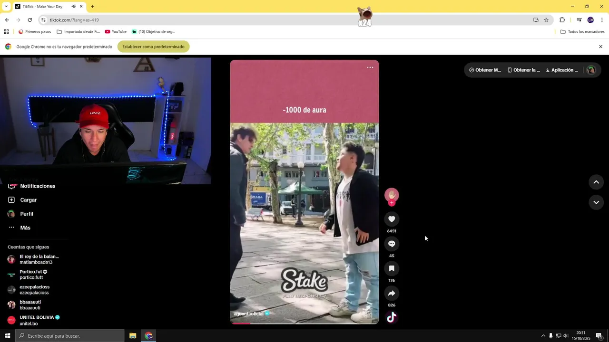Open the YouTube bookmark

[116, 32]
